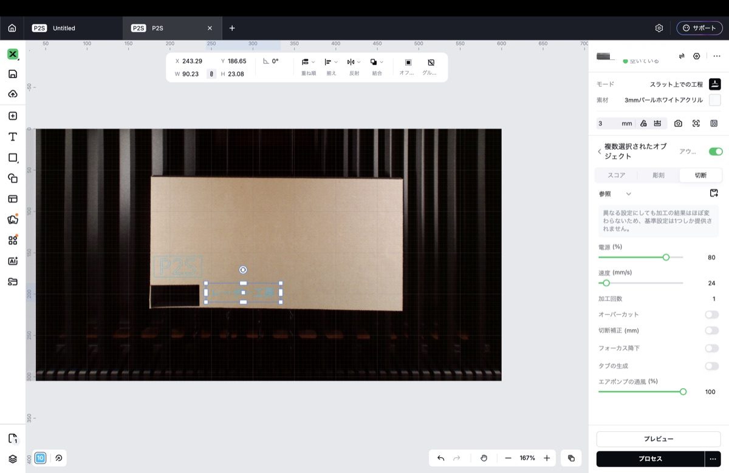Click the processing mode icon next to スラット上での工程
Screen dimensions: 729x473
[x=715, y=84]
